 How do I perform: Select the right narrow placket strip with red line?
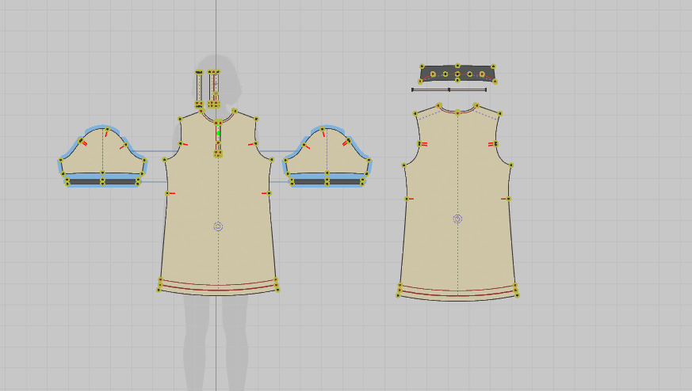(213, 89)
